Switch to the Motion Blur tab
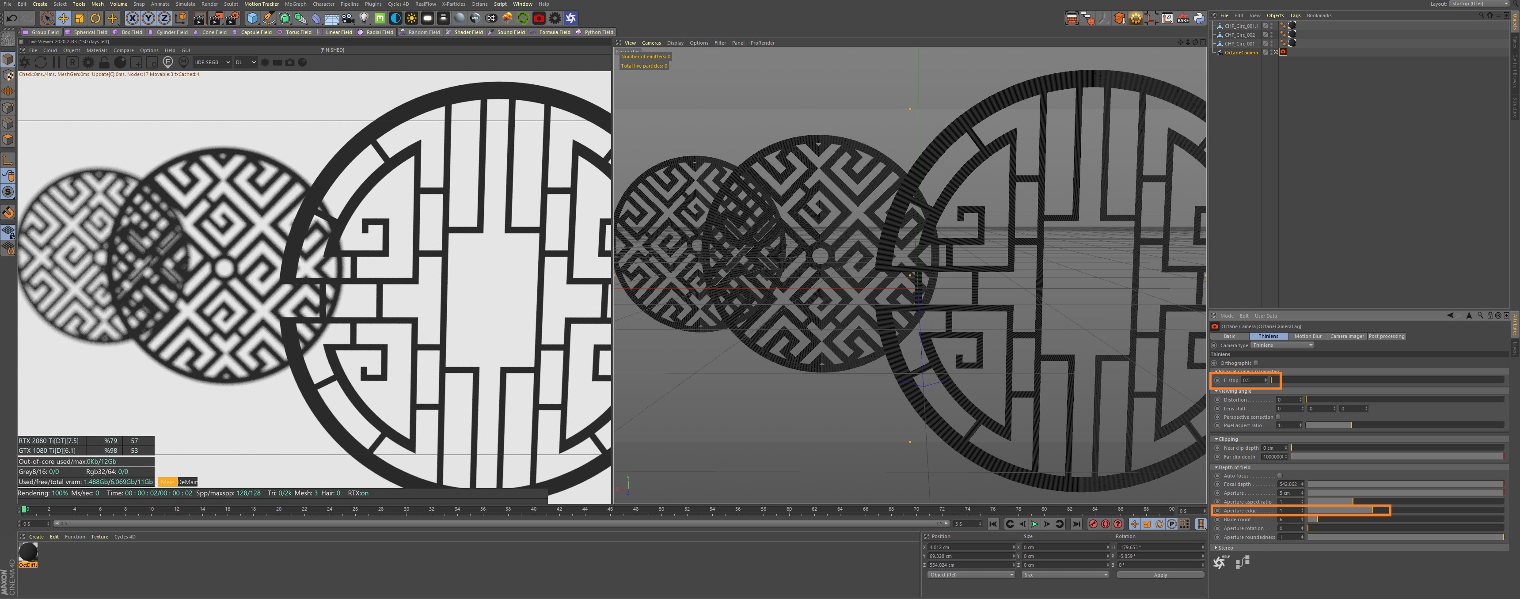The height and width of the screenshot is (599, 1520). tap(1307, 336)
